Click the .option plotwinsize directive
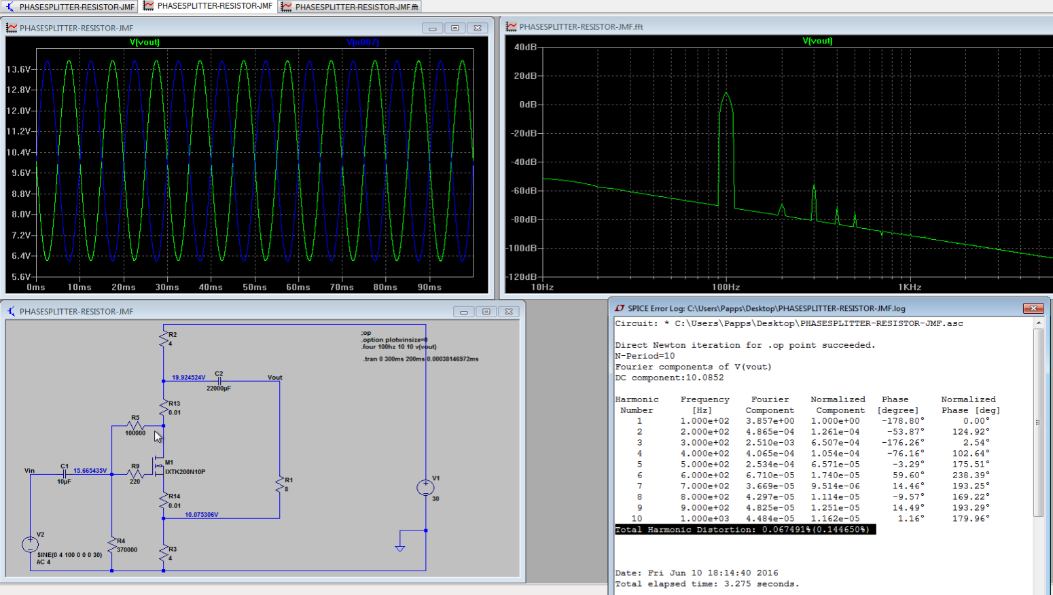Image resolution: width=1053 pixels, height=595 pixels. [x=394, y=340]
